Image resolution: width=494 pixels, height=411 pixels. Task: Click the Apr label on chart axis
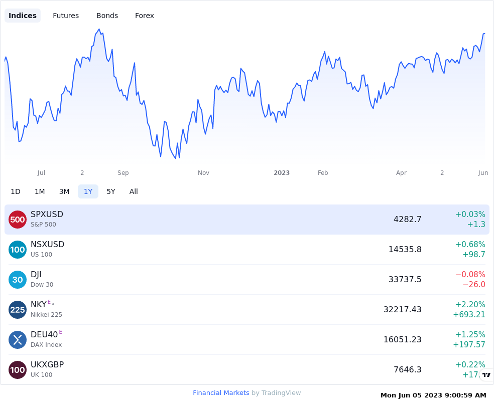(x=402, y=172)
